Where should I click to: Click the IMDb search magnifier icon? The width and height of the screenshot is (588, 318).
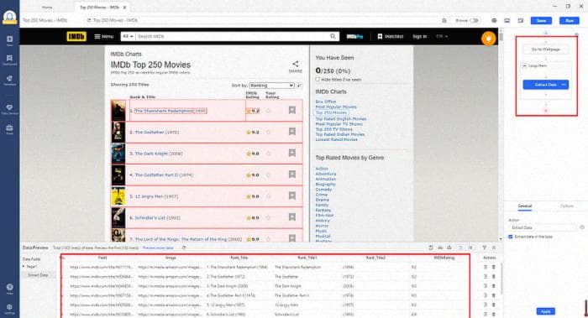tap(333, 36)
